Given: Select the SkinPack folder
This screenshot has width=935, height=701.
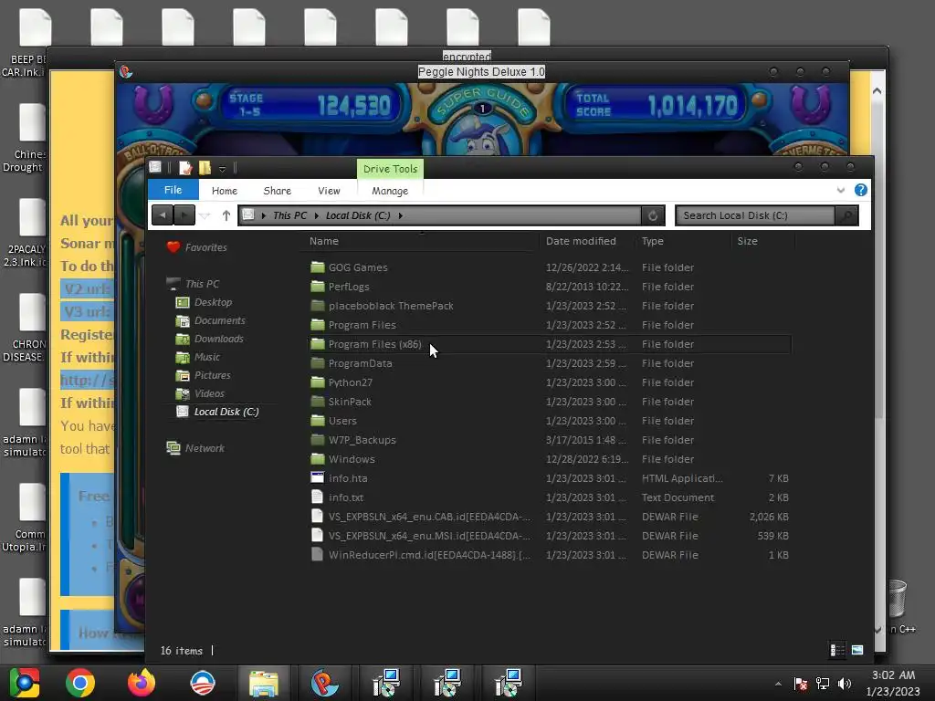Looking at the screenshot, I should click(350, 402).
